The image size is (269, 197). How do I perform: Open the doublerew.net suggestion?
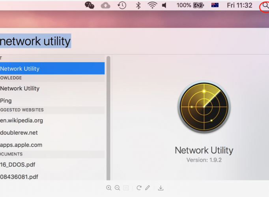pos(52,133)
